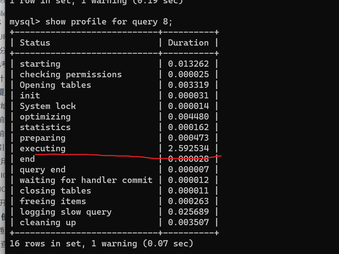
Task: Click the 2.592534 duration value
Action: click(188, 149)
